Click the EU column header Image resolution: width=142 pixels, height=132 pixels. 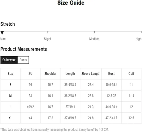(30, 73)
